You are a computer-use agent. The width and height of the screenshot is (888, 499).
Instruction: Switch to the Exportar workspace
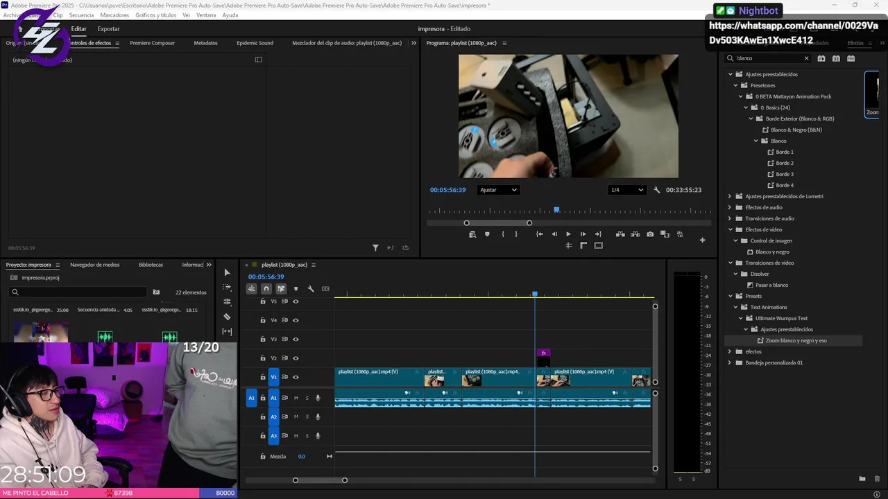108,29
